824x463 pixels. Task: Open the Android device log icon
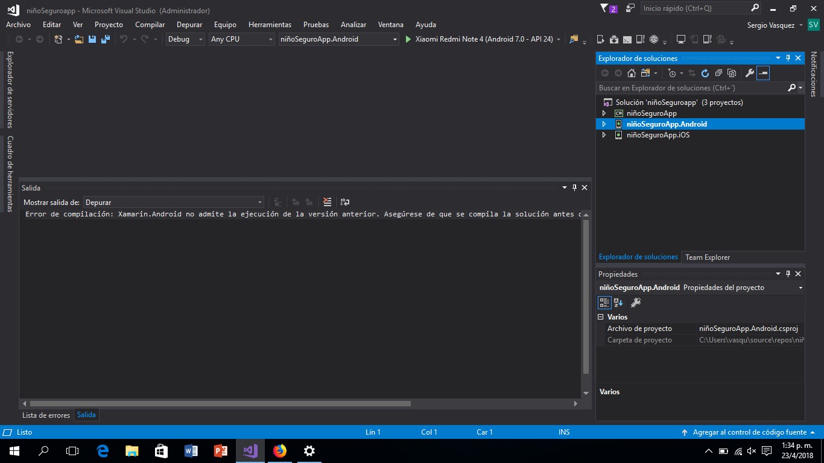641,39
